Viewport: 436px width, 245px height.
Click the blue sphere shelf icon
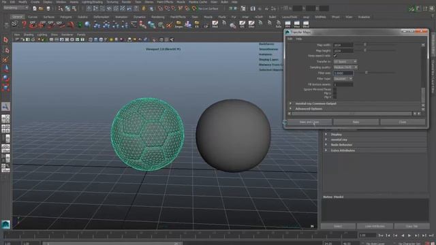pyautogui.click(x=88, y=24)
